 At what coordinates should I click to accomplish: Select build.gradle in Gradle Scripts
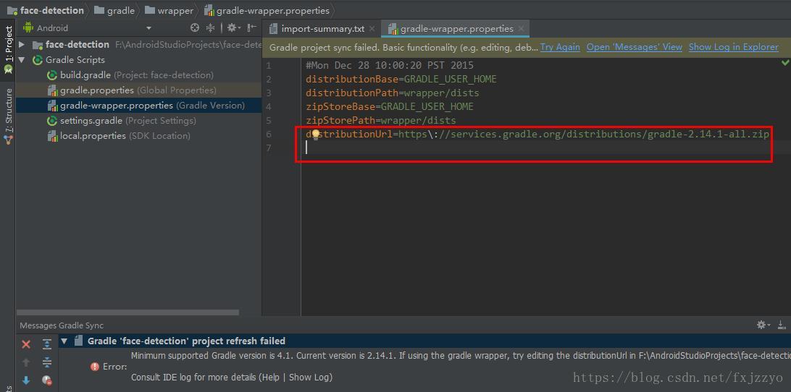(85, 75)
